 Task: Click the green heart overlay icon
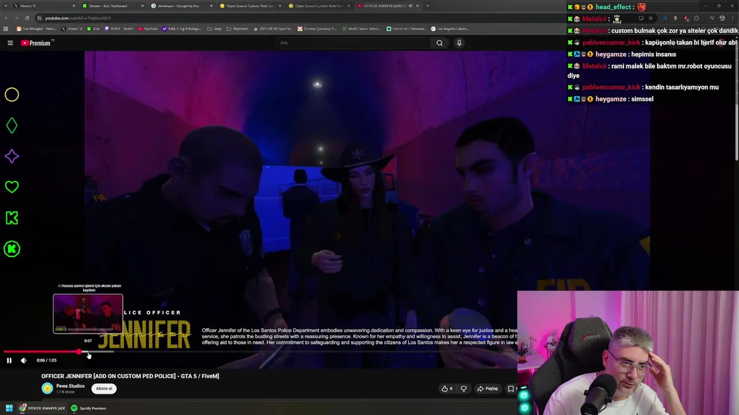point(12,187)
